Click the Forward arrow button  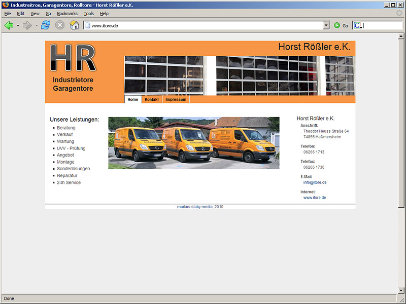(x=27, y=25)
